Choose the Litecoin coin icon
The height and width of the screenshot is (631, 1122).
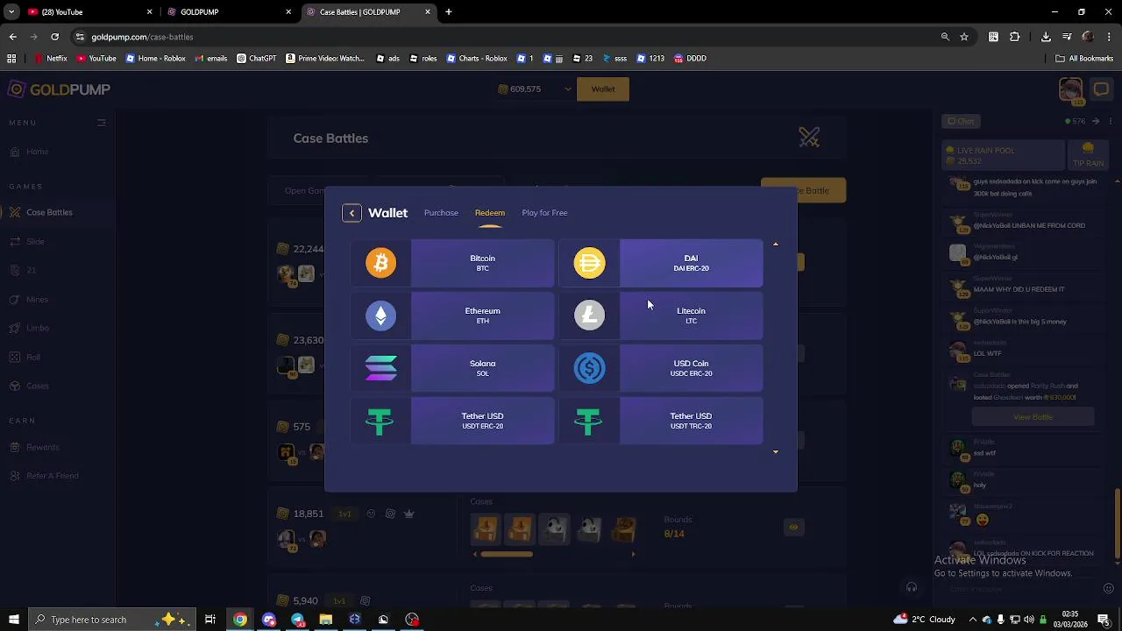click(x=589, y=315)
